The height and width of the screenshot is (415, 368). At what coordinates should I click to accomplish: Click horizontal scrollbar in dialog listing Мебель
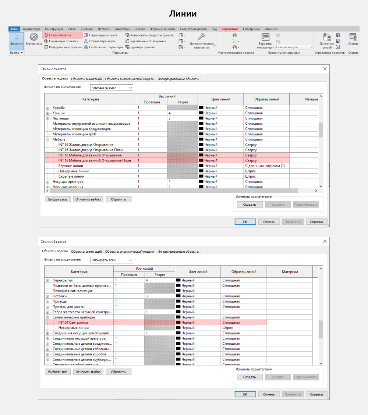(x=174, y=191)
